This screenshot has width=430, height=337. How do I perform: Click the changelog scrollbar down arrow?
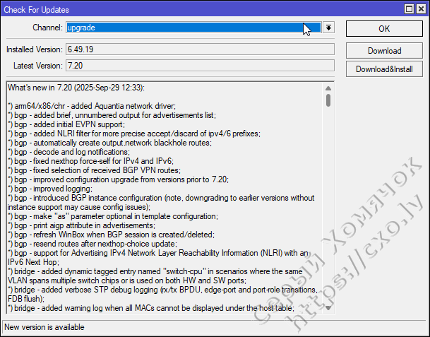[x=328, y=307]
